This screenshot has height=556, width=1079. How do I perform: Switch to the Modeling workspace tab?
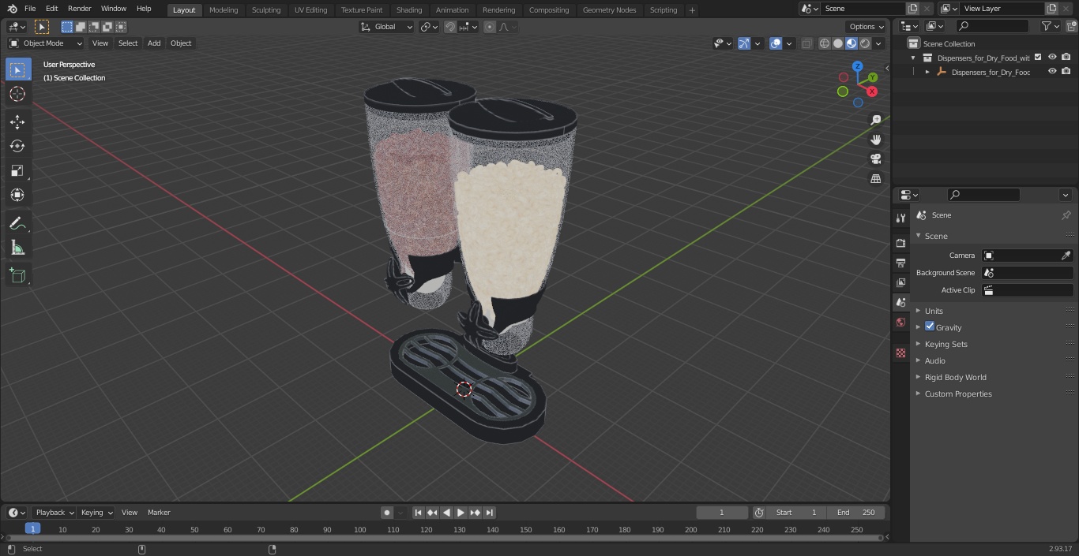click(x=224, y=10)
